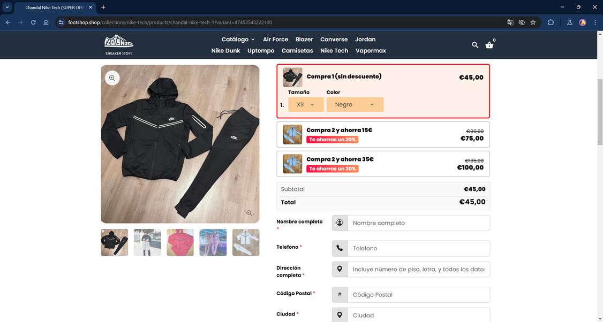
Task: Open the Chrome labs flask icon
Action: tap(570, 22)
